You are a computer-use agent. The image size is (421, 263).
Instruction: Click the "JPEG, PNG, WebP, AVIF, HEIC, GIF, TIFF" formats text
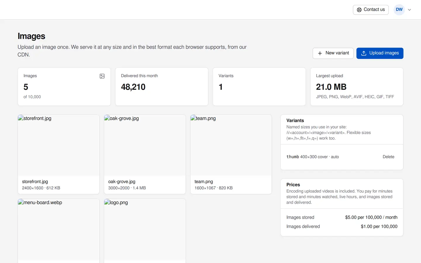click(x=355, y=97)
